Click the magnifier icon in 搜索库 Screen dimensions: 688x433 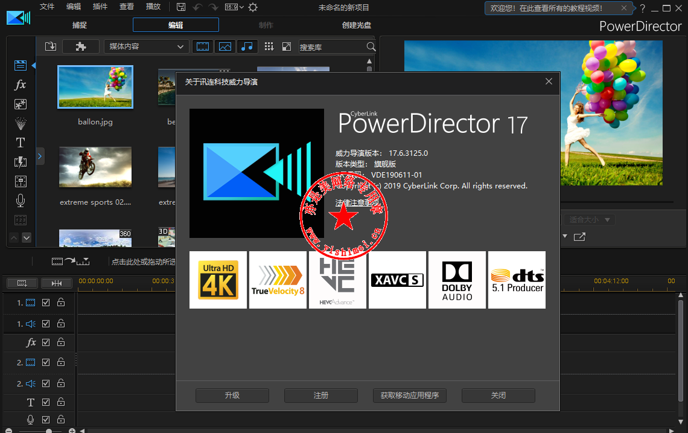pyautogui.click(x=371, y=47)
